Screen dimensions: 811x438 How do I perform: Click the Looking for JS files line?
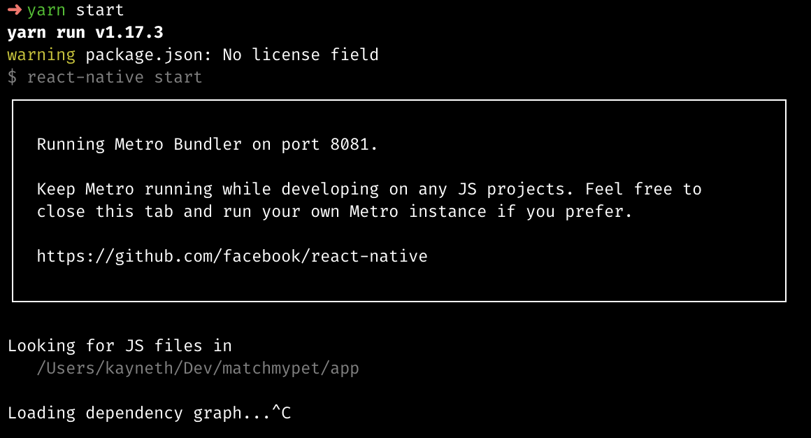coord(120,346)
